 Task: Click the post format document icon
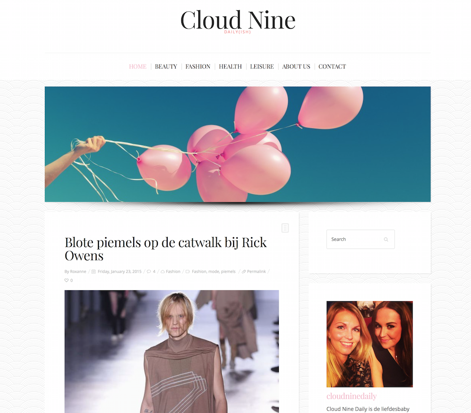285,227
